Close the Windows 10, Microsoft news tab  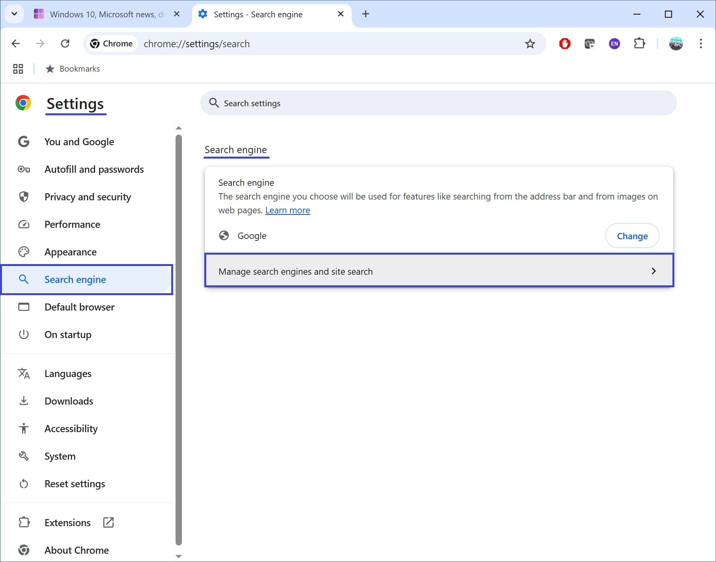[x=177, y=14]
